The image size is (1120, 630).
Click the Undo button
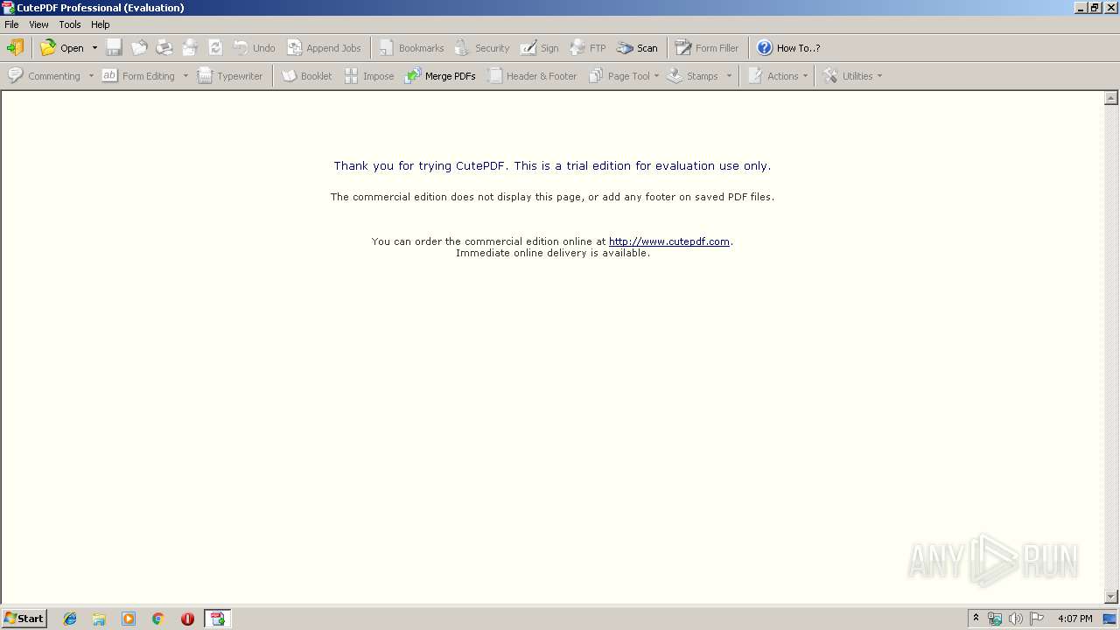click(x=254, y=48)
